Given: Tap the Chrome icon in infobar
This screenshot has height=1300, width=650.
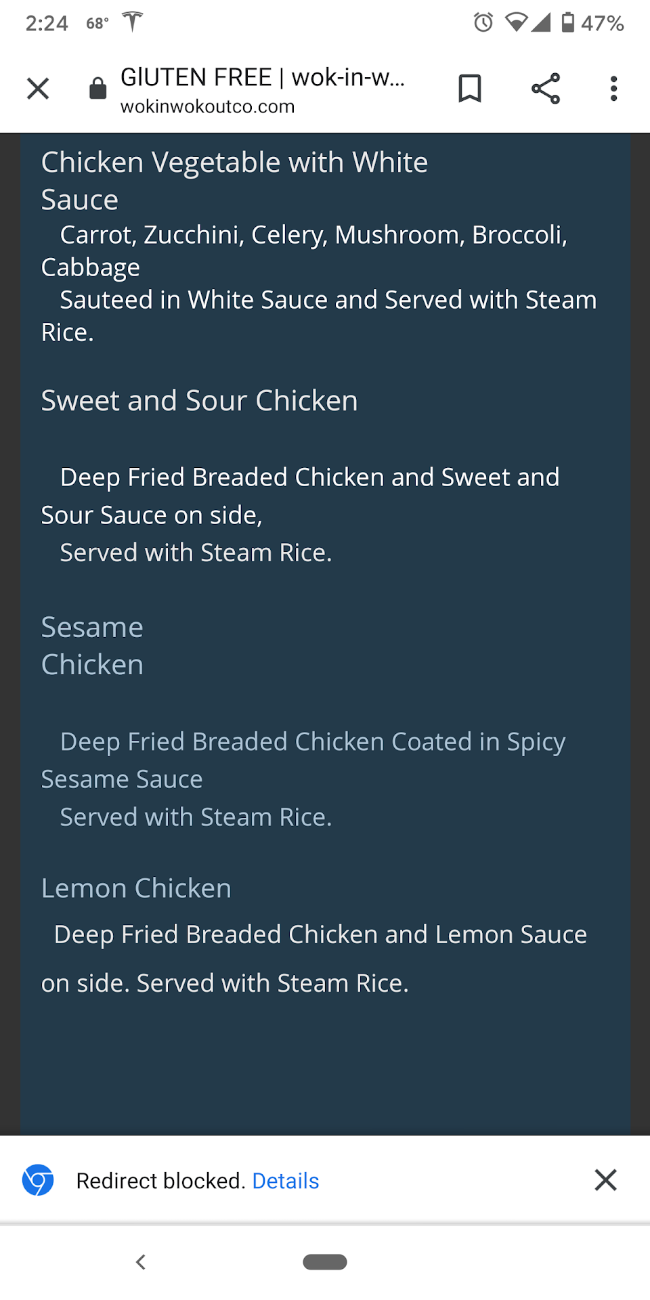Looking at the screenshot, I should point(38,1180).
